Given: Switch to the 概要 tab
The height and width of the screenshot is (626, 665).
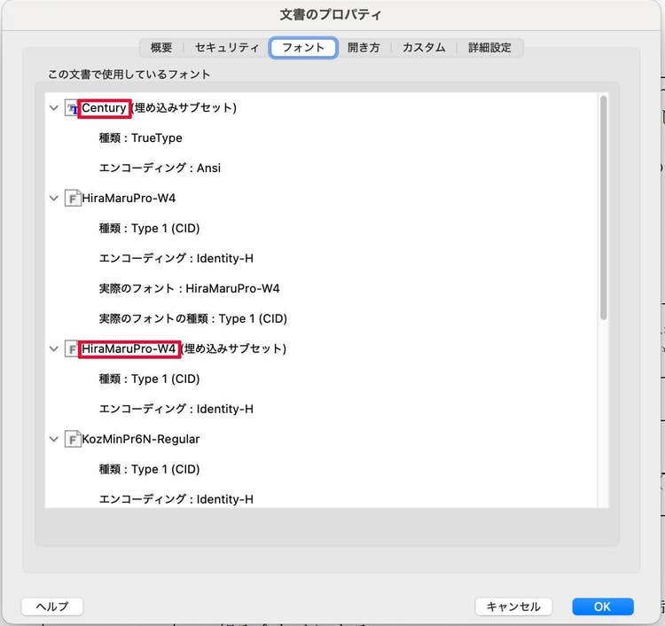Looking at the screenshot, I should point(161,48).
